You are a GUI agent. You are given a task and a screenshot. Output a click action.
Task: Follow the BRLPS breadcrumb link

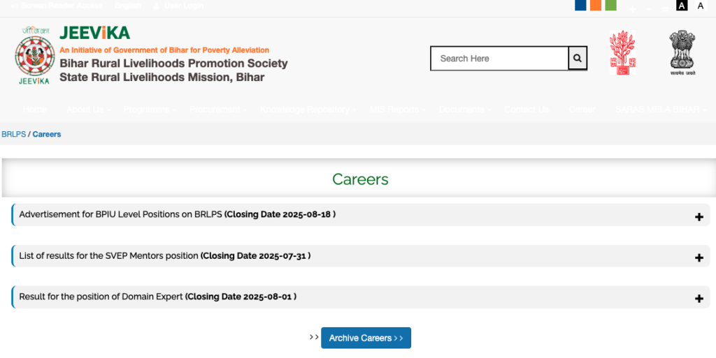tap(14, 134)
